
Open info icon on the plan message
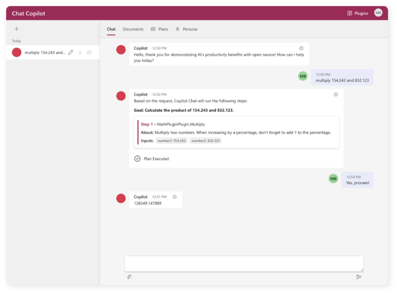click(x=336, y=95)
